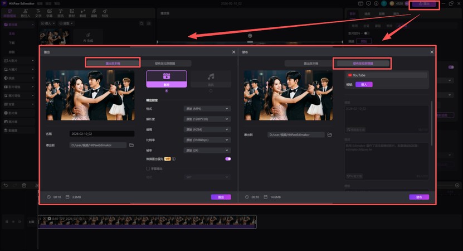The image size is (463, 251).
Task: Select the Video (影片) export type icon
Action: (166, 78)
